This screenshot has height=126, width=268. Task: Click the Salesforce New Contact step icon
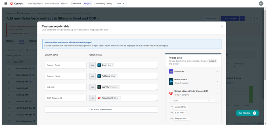(171, 81)
